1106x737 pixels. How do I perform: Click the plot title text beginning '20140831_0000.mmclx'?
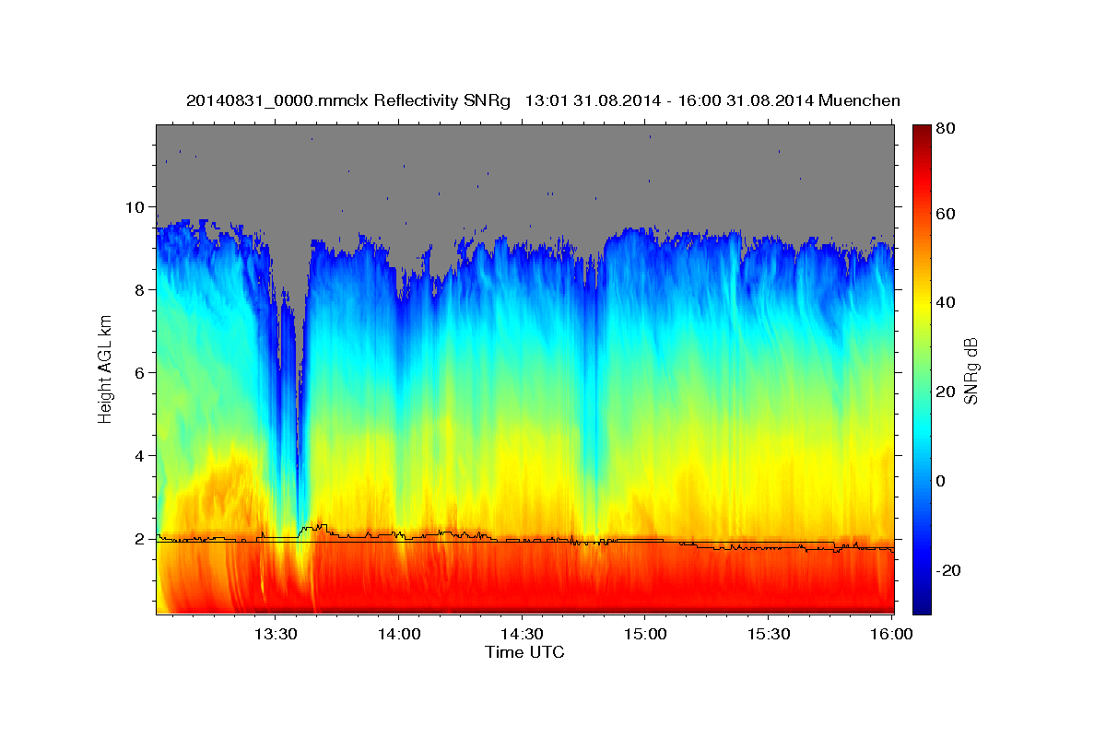pos(543,100)
